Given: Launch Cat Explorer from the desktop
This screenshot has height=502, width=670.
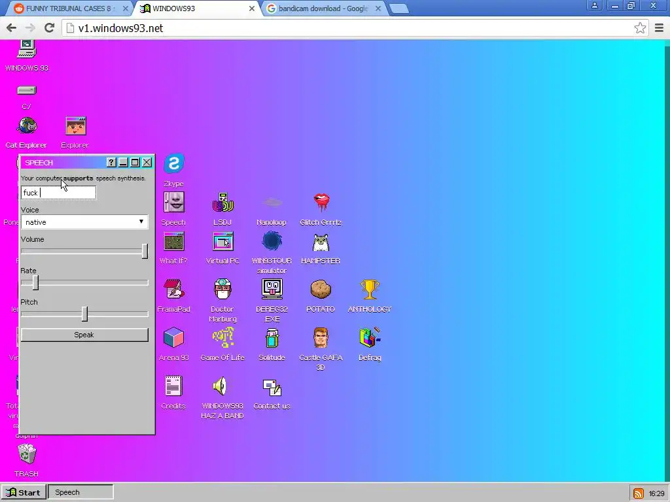Looking at the screenshot, I should coord(27,126).
